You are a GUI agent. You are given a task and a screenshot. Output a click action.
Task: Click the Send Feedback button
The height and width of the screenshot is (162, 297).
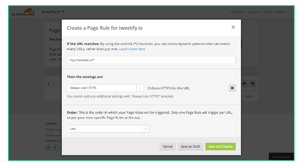[x=281, y=157]
